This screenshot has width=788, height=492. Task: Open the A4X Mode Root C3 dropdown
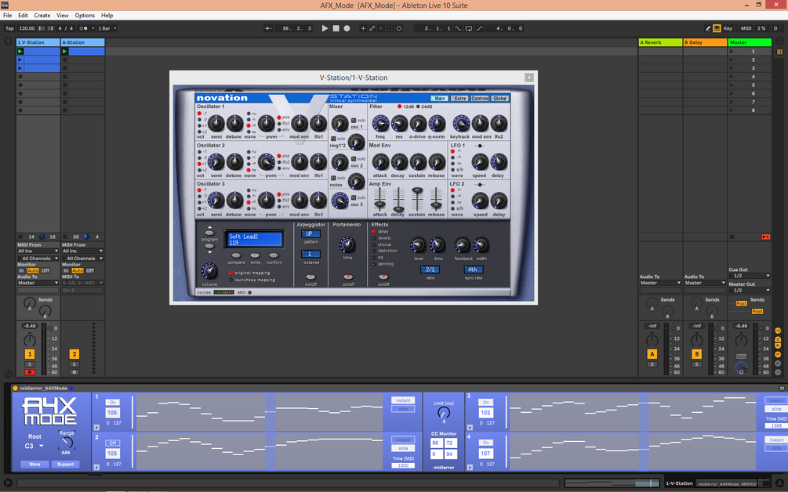pos(34,446)
